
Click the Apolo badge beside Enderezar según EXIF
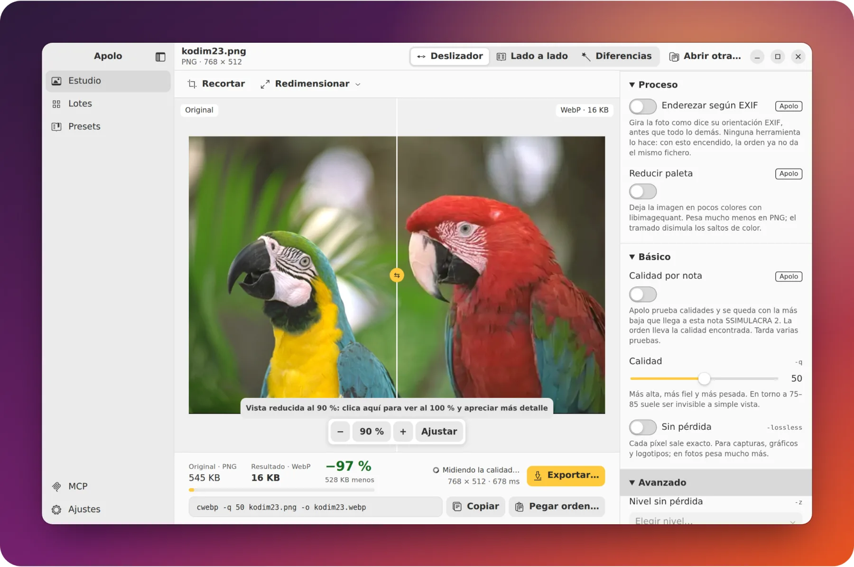point(789,106)
